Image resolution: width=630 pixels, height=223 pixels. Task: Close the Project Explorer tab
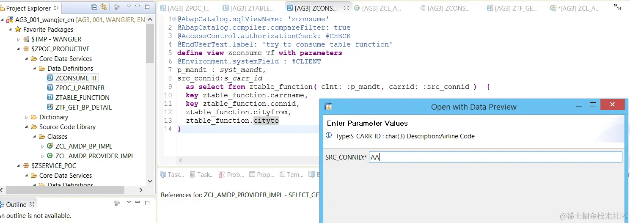[56, 8]
